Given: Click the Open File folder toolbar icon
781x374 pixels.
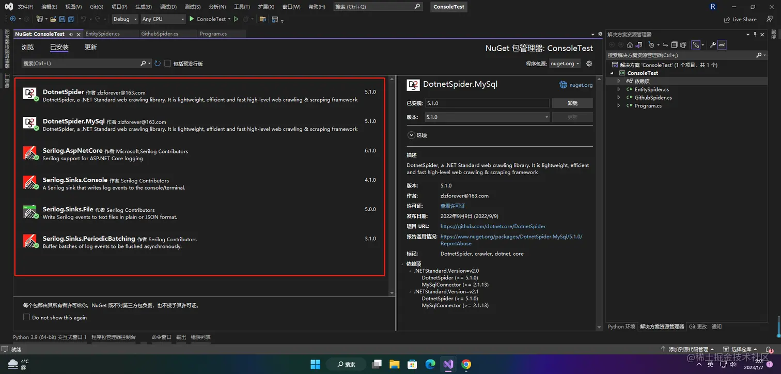Looking at the screenshot, I should [x=53, y=19].
